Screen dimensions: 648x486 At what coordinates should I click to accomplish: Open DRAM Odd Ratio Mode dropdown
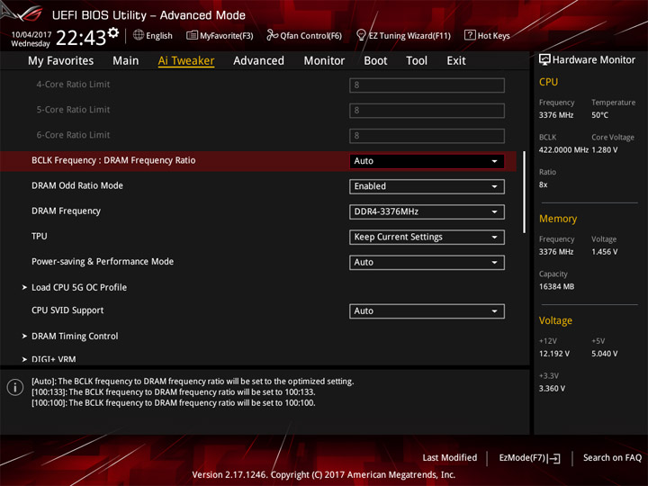click(427, 186)
